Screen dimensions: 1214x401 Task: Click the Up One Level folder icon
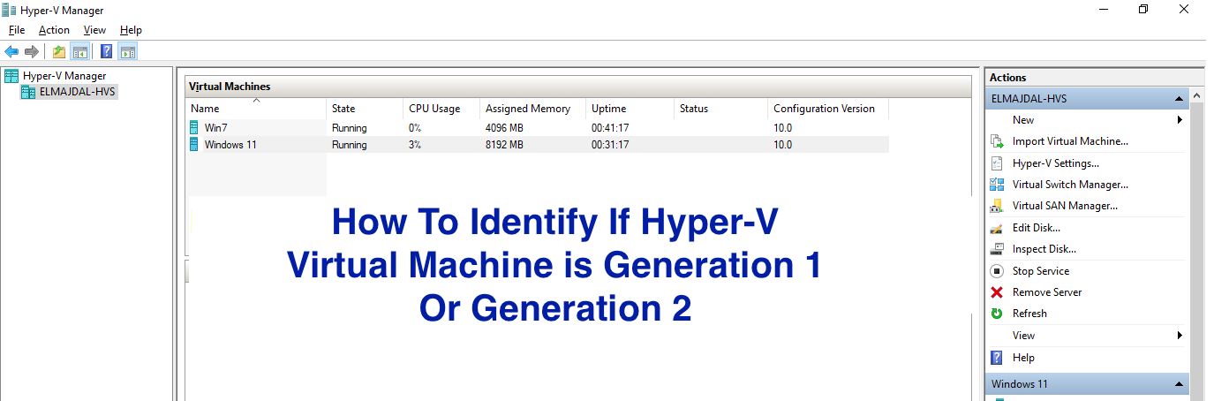[59, 51]
